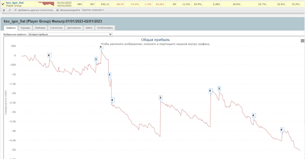The height and width of the screenshot is (159, 305).
Task: Click the $ marker just right of the -2K € marker
Action: pos(219,89)
